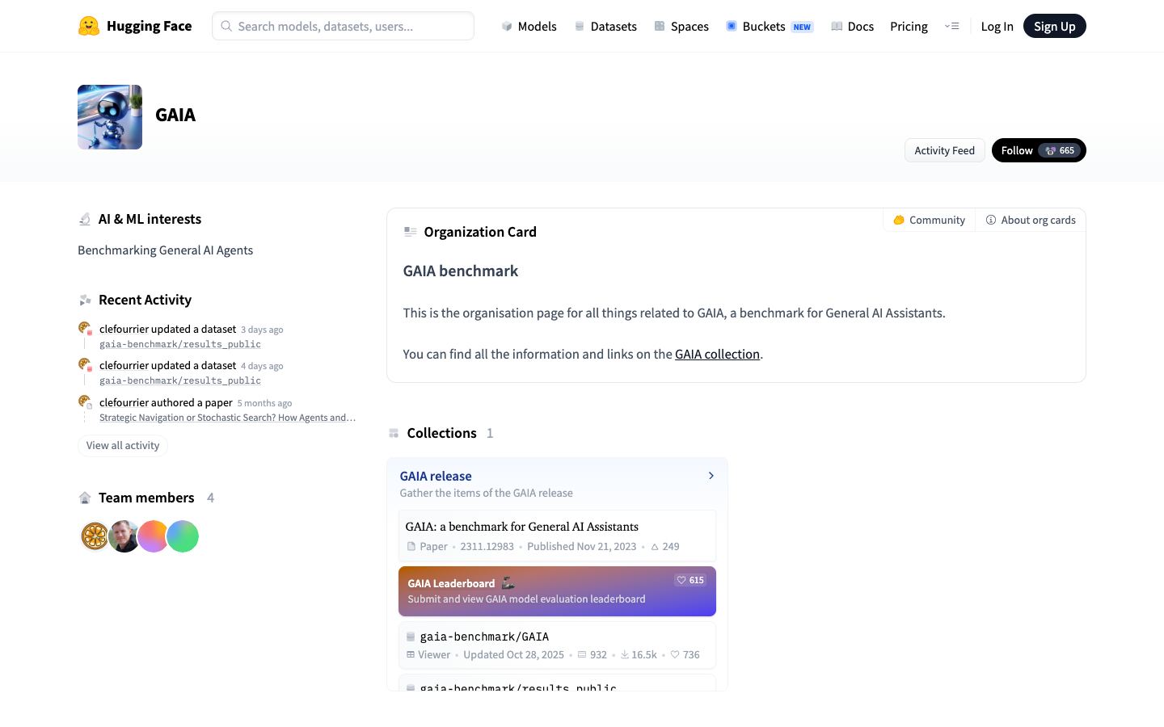View the 665 followers count
Viewport: 1164px width, 727px height.
click(x=1060, y=150)
